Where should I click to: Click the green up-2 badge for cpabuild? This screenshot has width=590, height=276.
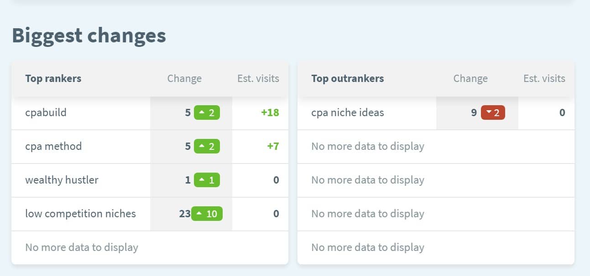coord(207,112)
